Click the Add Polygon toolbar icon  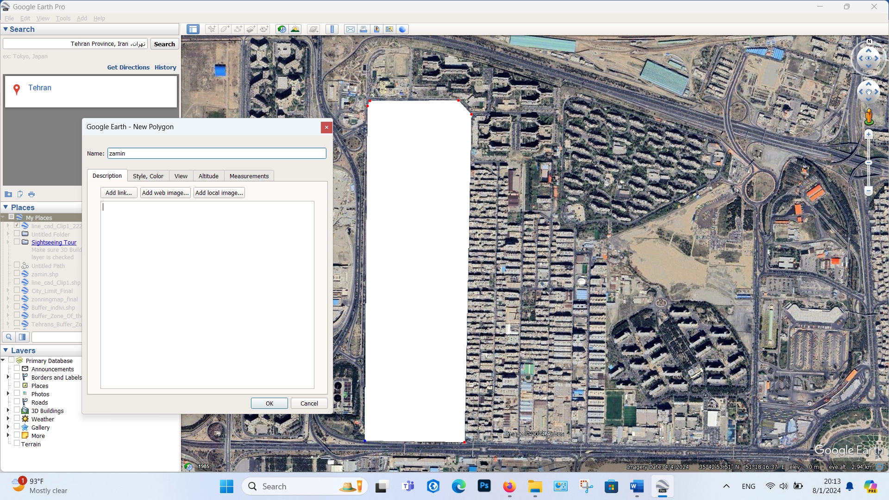click(225, 29)
